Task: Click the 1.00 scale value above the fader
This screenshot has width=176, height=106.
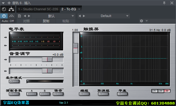Action: pos(75,30)
